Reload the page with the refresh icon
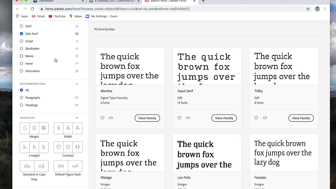The width and height of the screenshot is (336, 189). 33,9
